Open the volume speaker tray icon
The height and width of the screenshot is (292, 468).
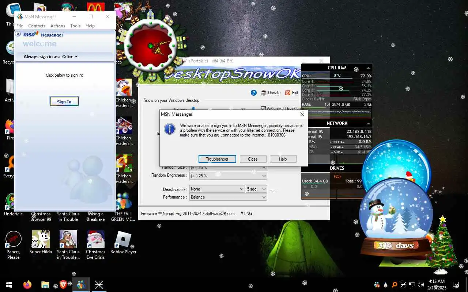421,285
